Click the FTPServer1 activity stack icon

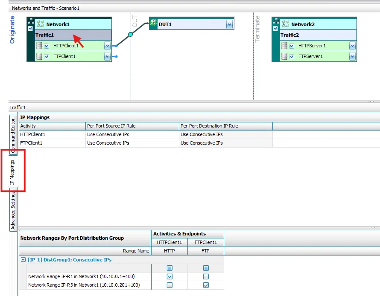pyautogui.click(x=284, y=56)
